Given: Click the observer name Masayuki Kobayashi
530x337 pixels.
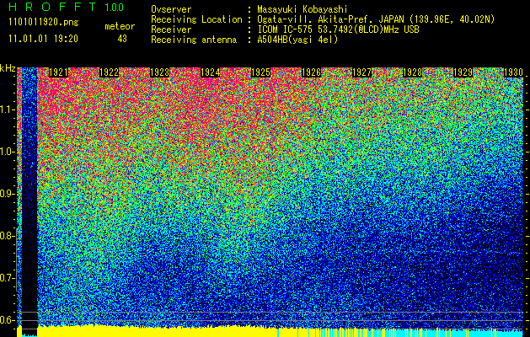Looking at the screenshot, I should click(302, 9).
